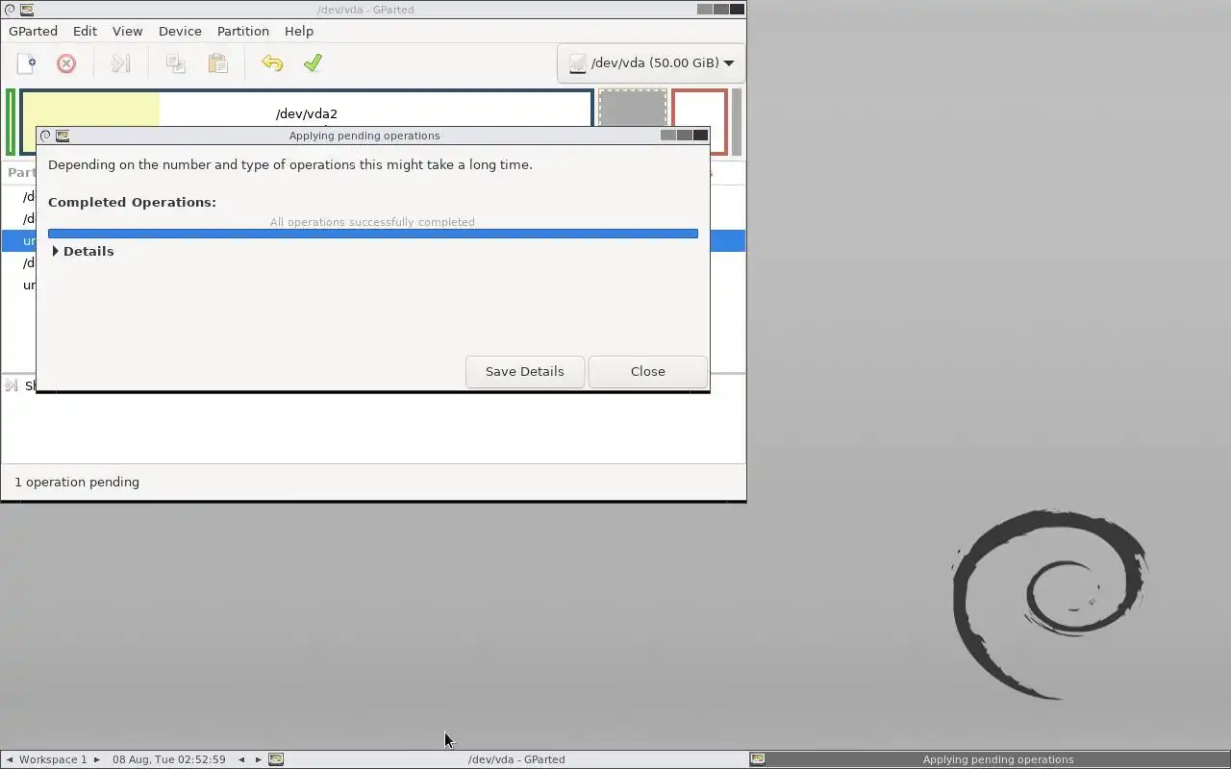
Task: Click the New partition toolbar icon
Action: 26,63
